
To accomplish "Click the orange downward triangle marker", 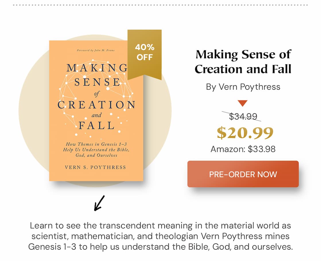I will pyautogui.click(x=243, y=102).
